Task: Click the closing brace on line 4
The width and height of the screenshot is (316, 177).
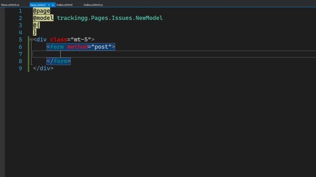Action: [35, 32]
